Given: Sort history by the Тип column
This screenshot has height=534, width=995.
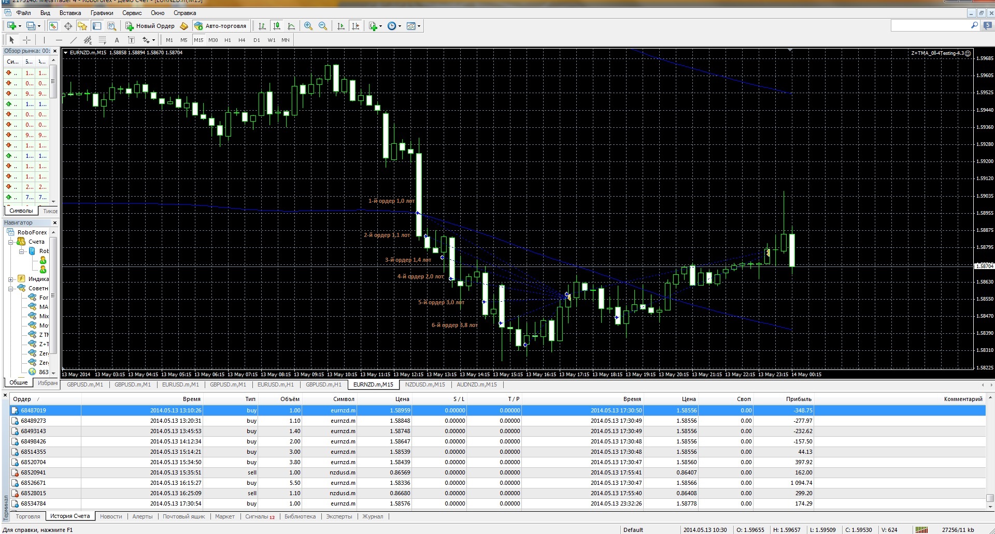Looking at the screenshot, I should pyautogui.click(x=231, y=399).
